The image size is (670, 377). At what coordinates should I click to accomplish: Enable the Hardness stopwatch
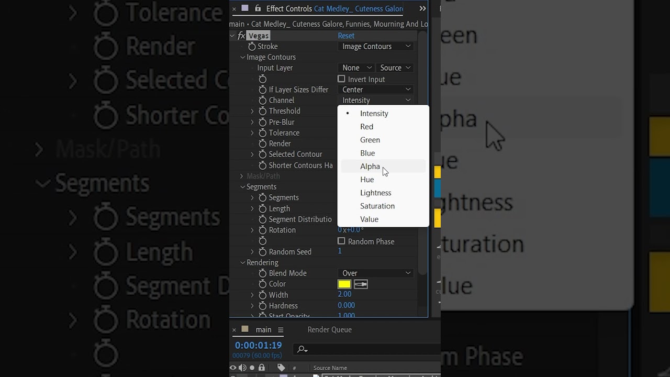coord(263,306)
